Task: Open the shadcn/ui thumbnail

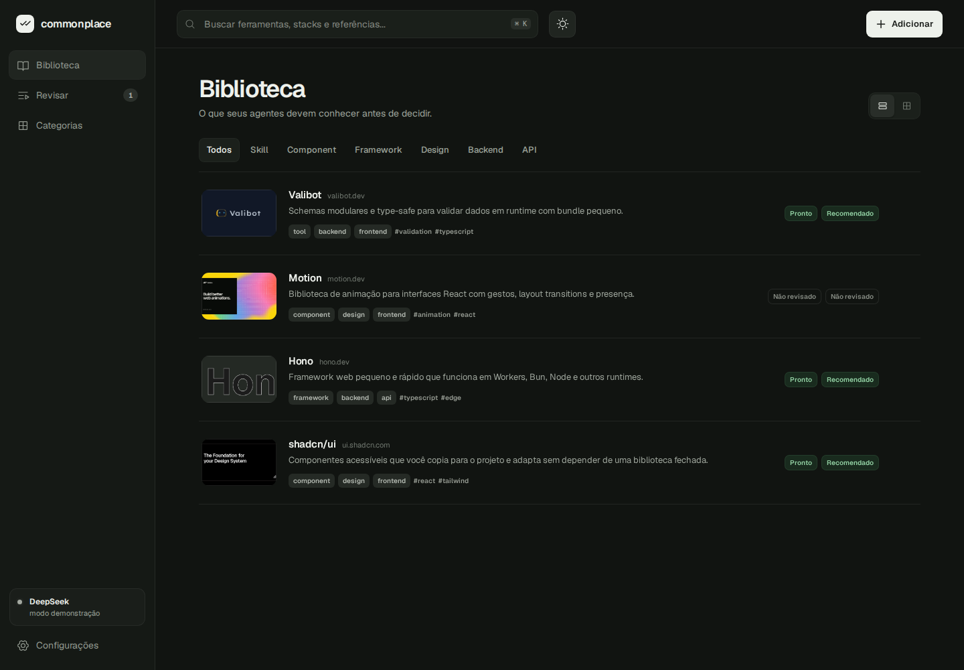Action: 239,462
